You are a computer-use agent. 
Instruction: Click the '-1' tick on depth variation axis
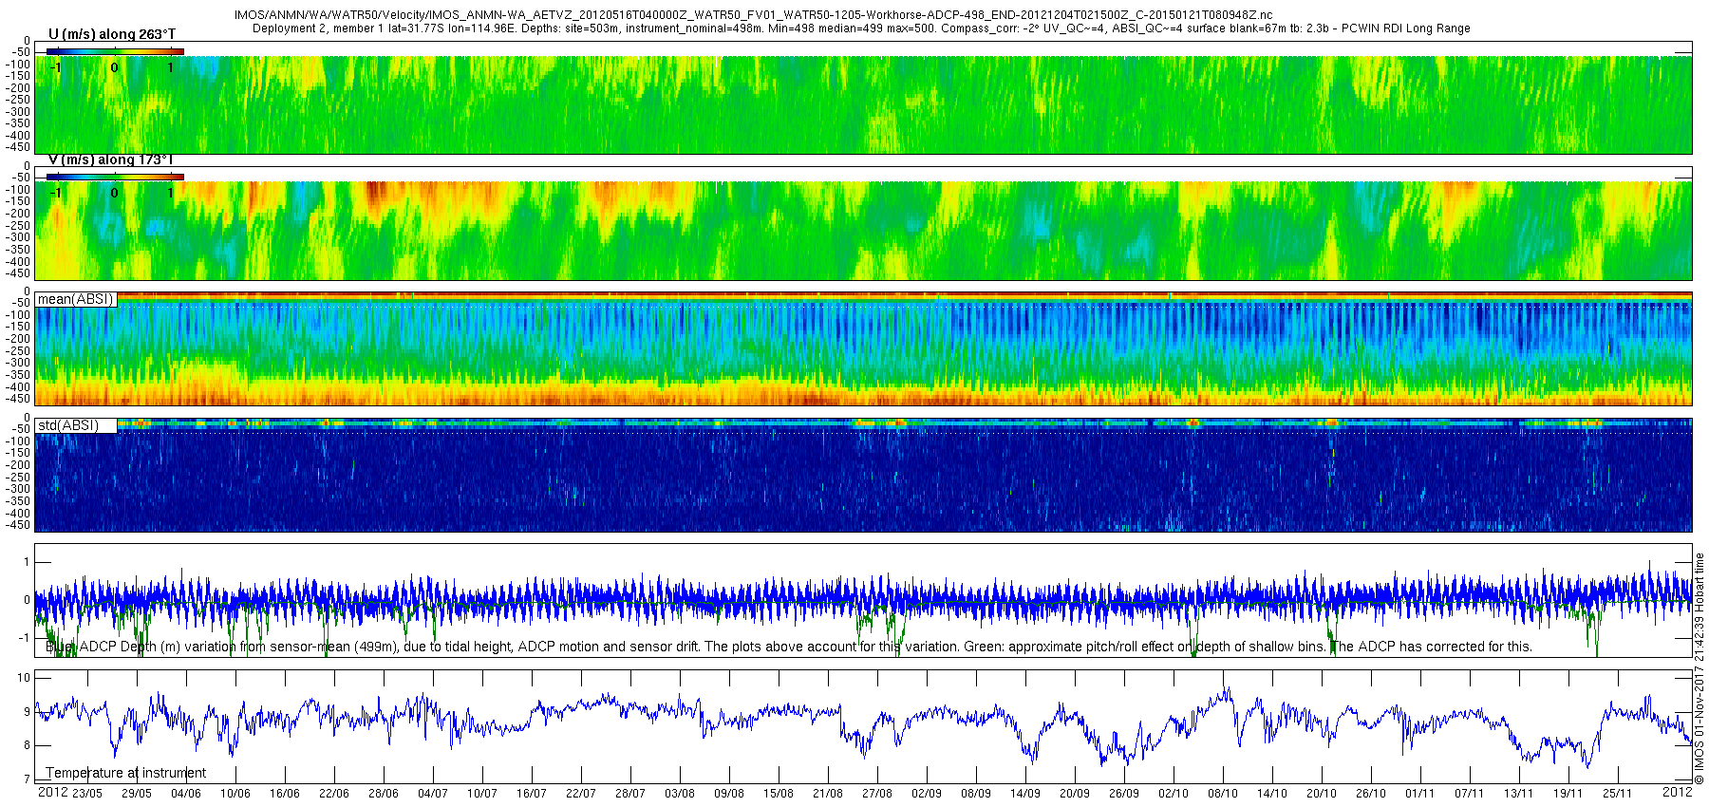26,638
